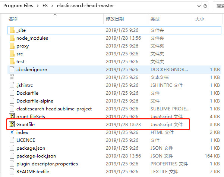This screenshot has height=177, width=224.
Task: Go to Program Files in the breadcrumb
Action: click(x=18, y=6)
